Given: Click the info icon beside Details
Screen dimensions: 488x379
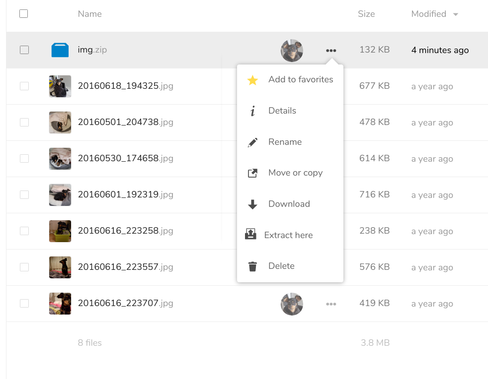Looking at the screenshot, I should (252, 111).
